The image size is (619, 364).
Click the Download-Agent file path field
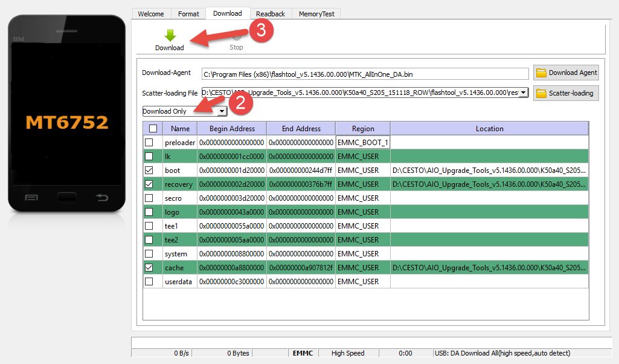(365, 74)
